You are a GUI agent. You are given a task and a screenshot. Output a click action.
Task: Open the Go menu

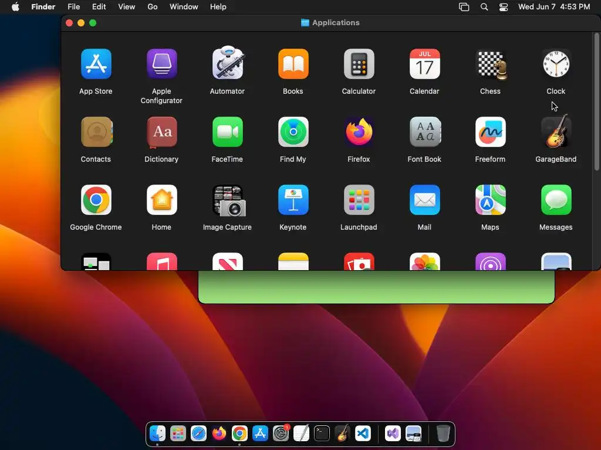(153, 7)
